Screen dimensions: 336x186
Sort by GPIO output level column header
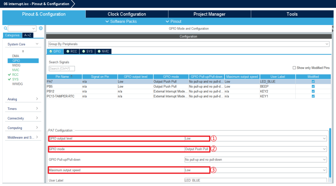pos(135,77)
